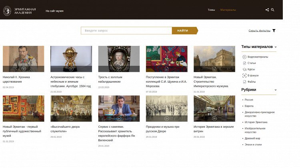Play Праздники и музыка video icon
The image size is (300, 168).
[x=167, y=119]
